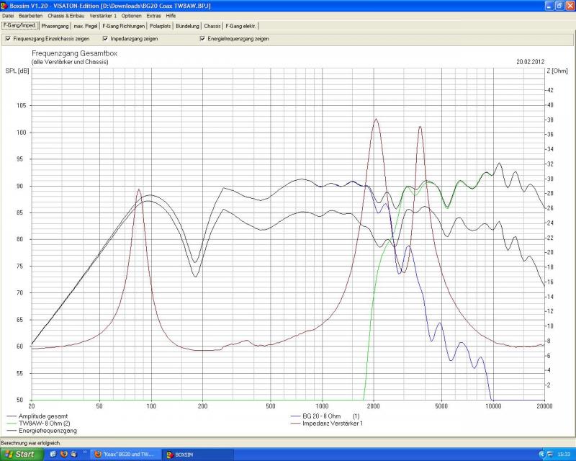
Task: Disable Energiefrequenzgang zeigen checkbox
Action: tap(202, 39)
